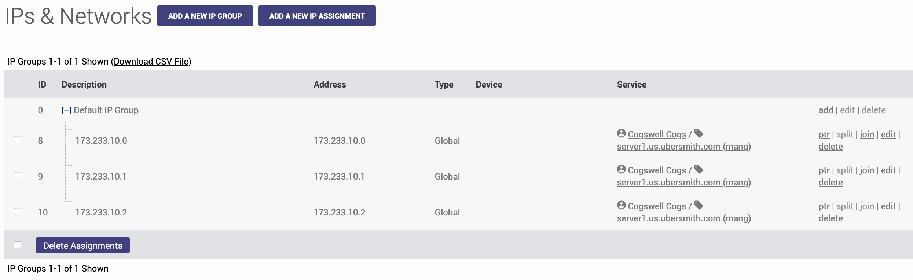
Task: Click the Service column header
Action: click(631, 85)
